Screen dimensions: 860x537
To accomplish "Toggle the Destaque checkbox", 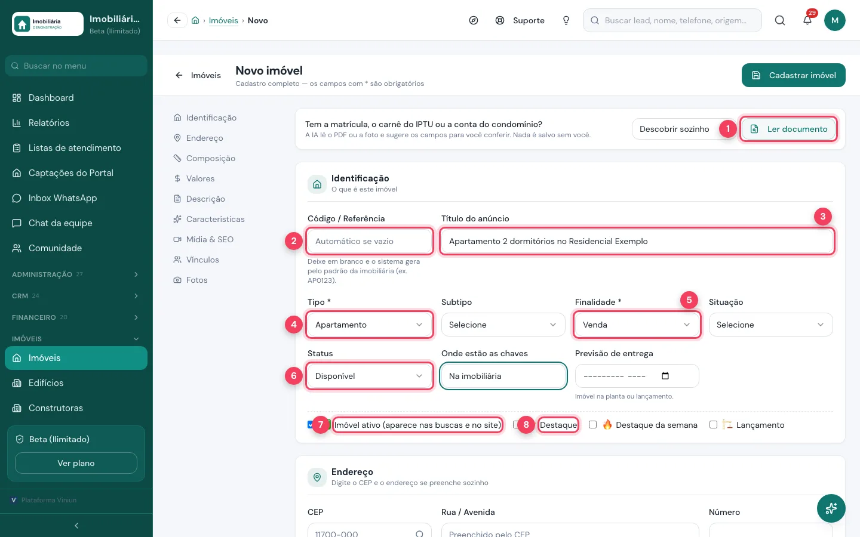I will tap(516, 425).
